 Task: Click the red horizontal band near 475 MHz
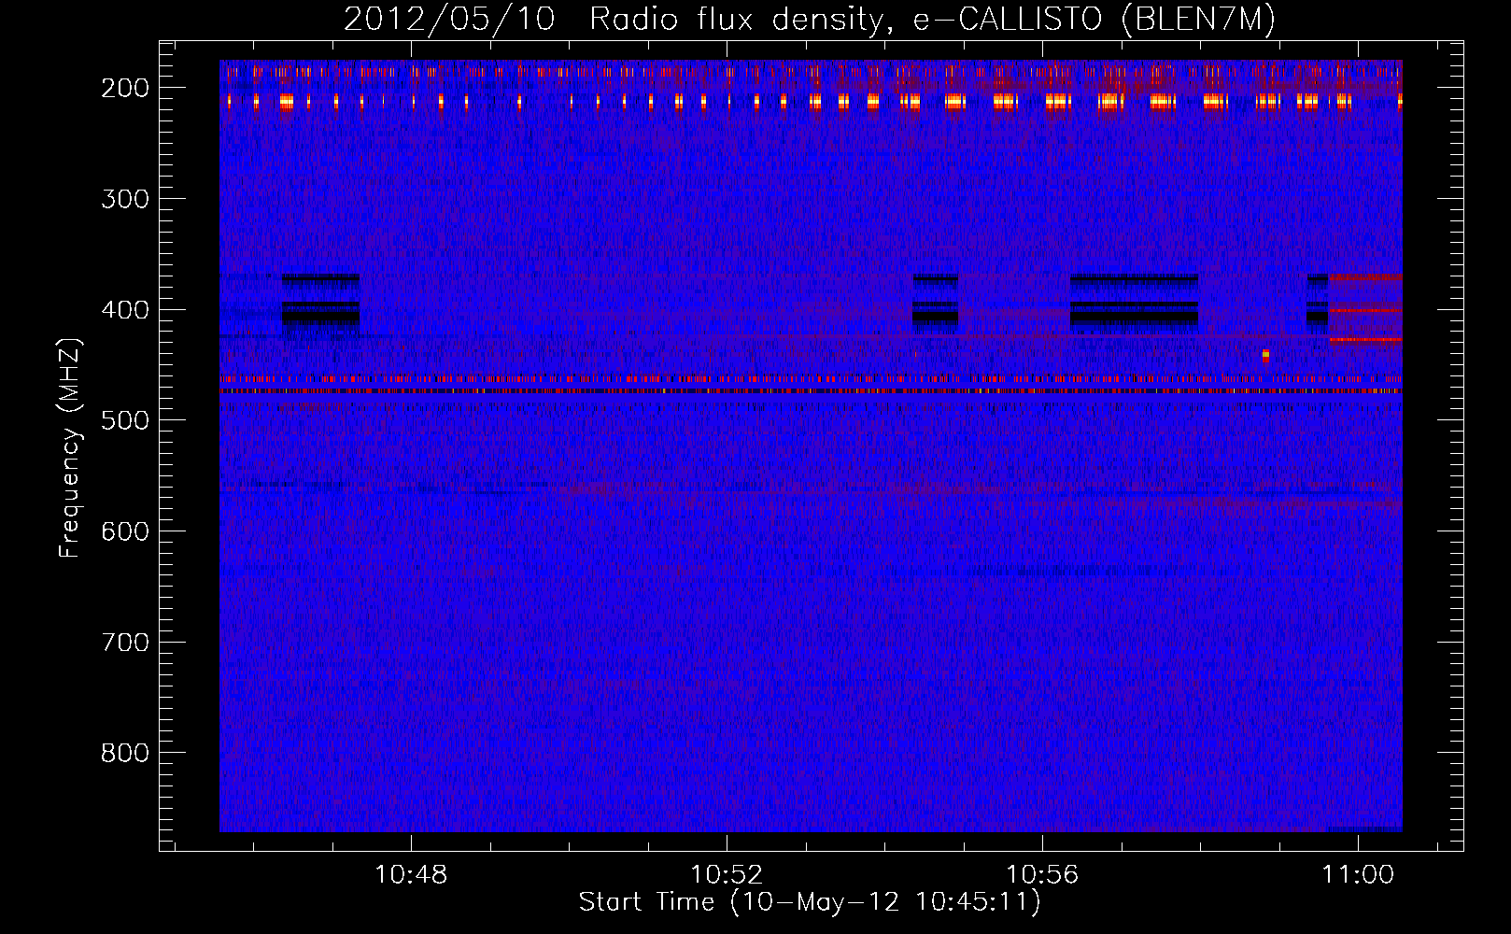coord(811,391)
